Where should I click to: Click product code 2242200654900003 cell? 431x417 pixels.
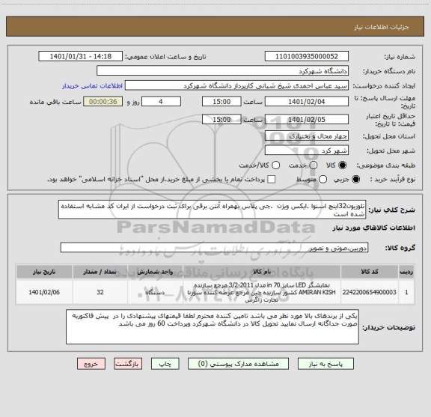[x=370, y=292]
